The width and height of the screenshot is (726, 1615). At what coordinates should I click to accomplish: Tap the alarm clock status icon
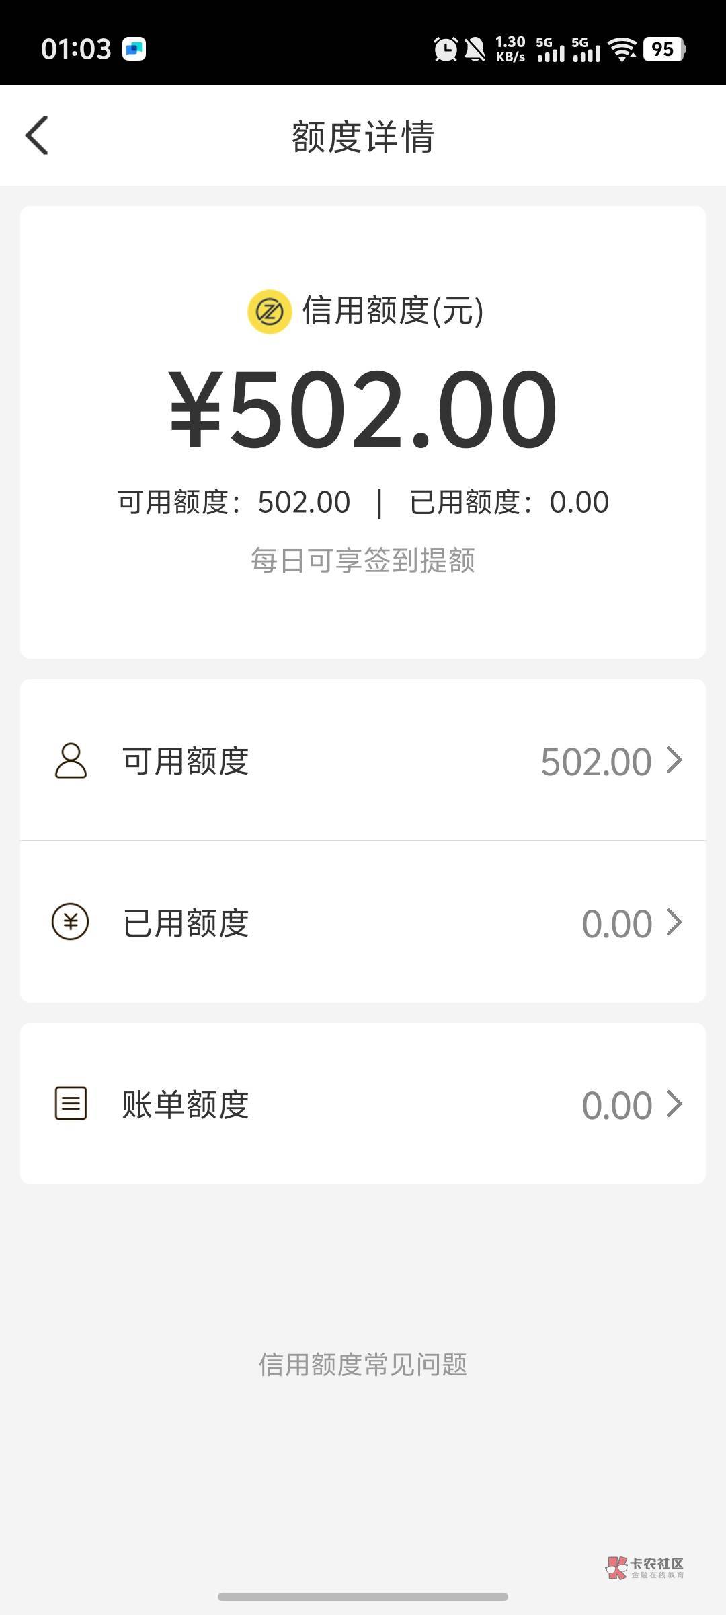coord(445,49)
